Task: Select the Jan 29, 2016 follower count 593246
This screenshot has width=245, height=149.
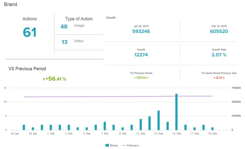Action: [x=141, y=31]
